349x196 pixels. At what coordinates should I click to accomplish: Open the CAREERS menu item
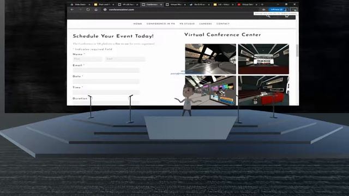(x=206, y=24)
